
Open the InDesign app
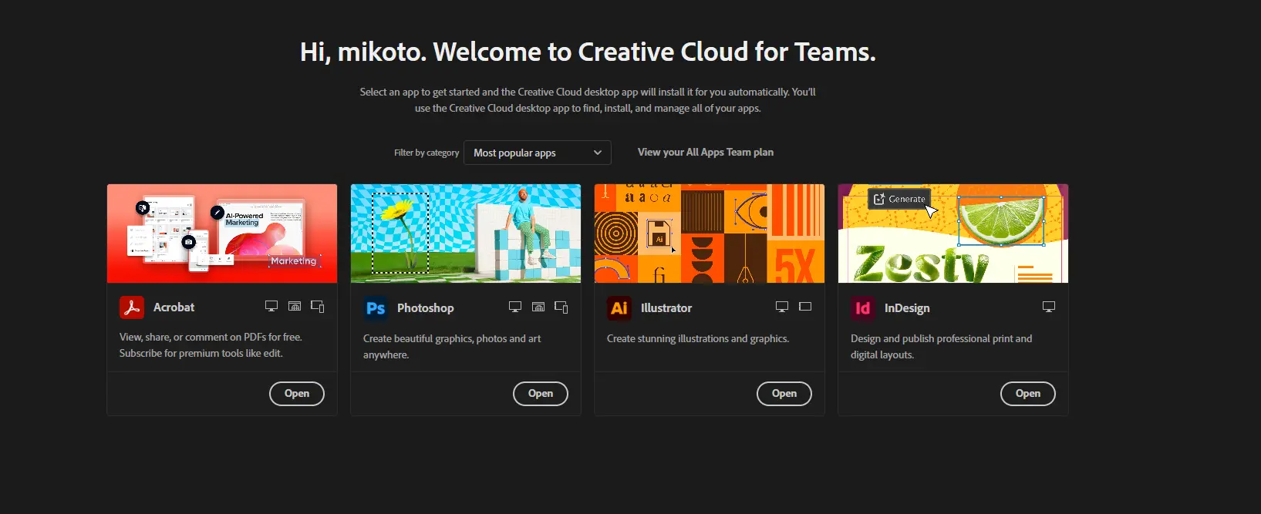point(1028,394)
